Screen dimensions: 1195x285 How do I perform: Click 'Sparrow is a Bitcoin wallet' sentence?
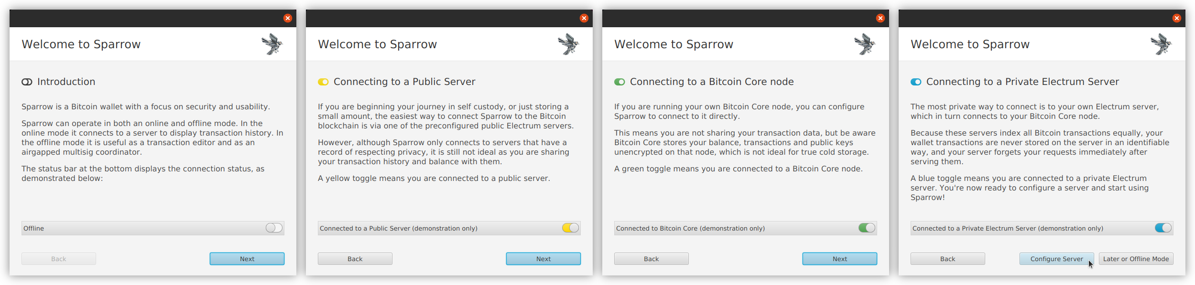coord(146,107)
